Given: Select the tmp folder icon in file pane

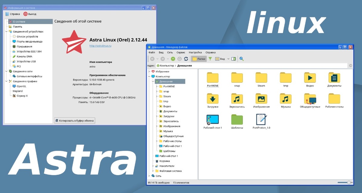Looking at the screenshot, I should 286,78.
